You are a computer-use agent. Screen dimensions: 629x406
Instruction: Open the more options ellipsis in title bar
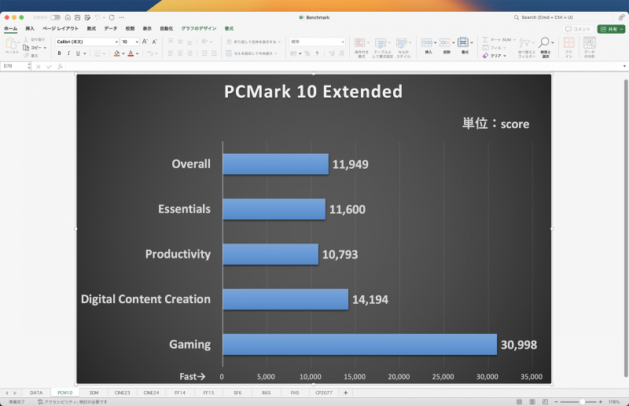point(122,17)
